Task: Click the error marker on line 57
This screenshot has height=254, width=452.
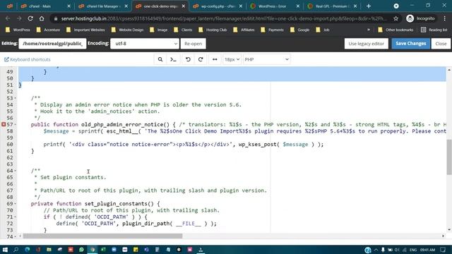Action: (4, 124)
